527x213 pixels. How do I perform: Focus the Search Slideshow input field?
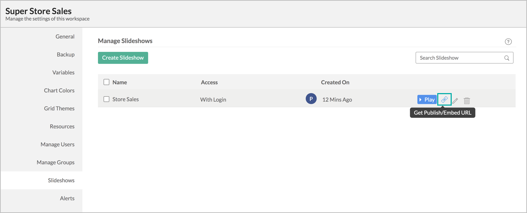point(459,58)
